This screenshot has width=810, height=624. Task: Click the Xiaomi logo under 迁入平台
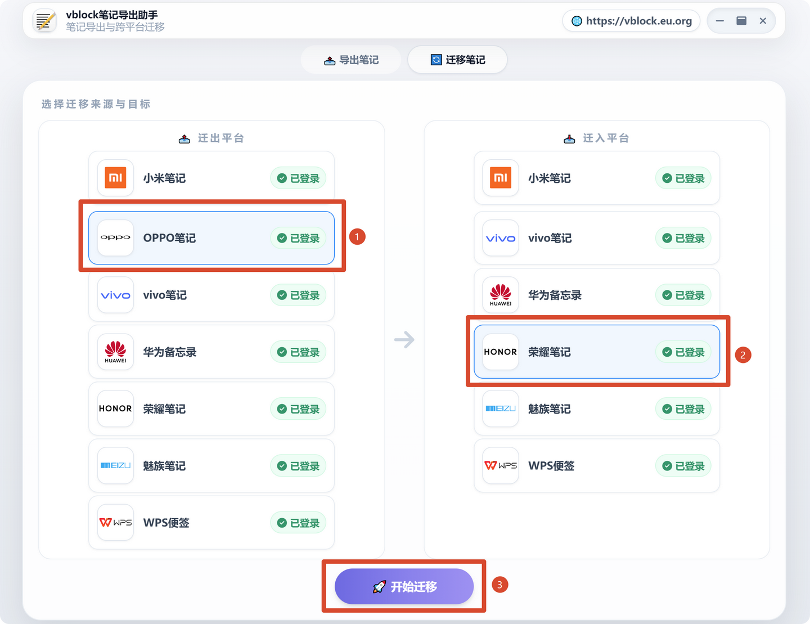[501, 178]
